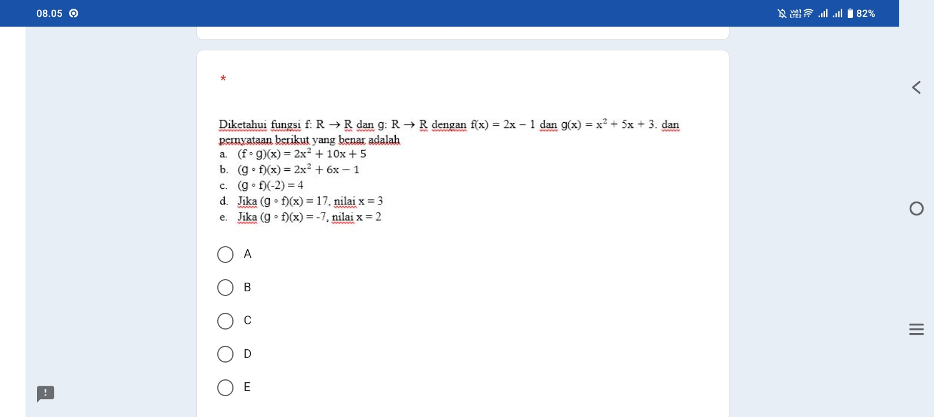Select radio option E
The width and height of the screenshot is (934, 417).
225,387
